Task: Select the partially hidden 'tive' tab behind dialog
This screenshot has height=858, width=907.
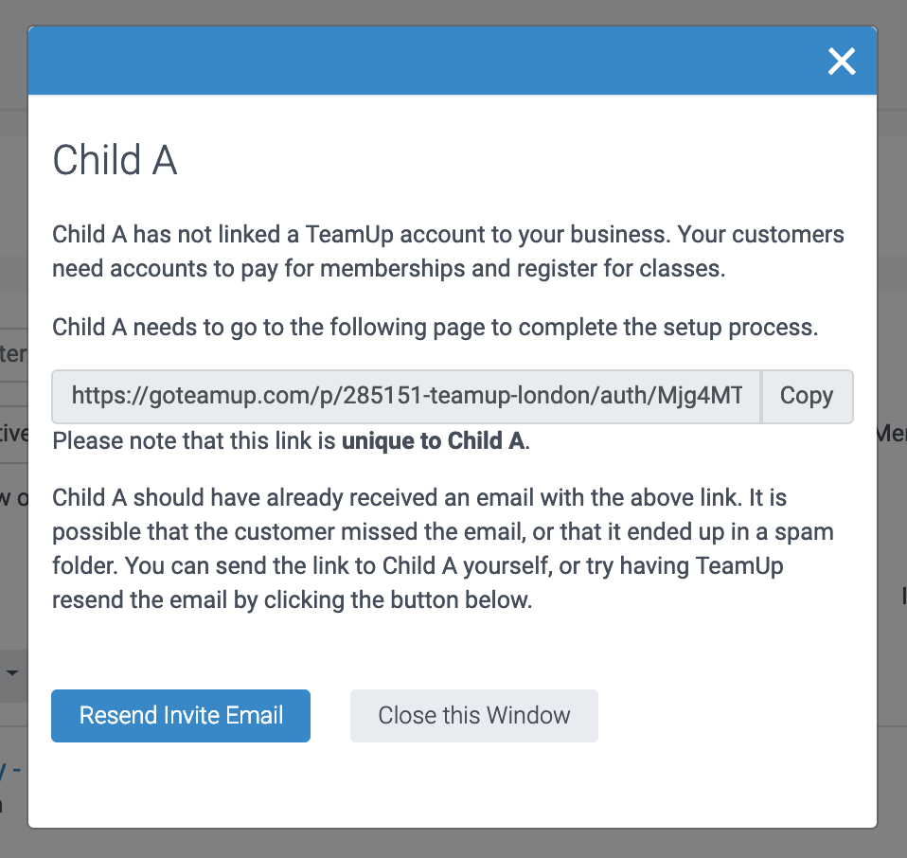Action: [13, 434]
